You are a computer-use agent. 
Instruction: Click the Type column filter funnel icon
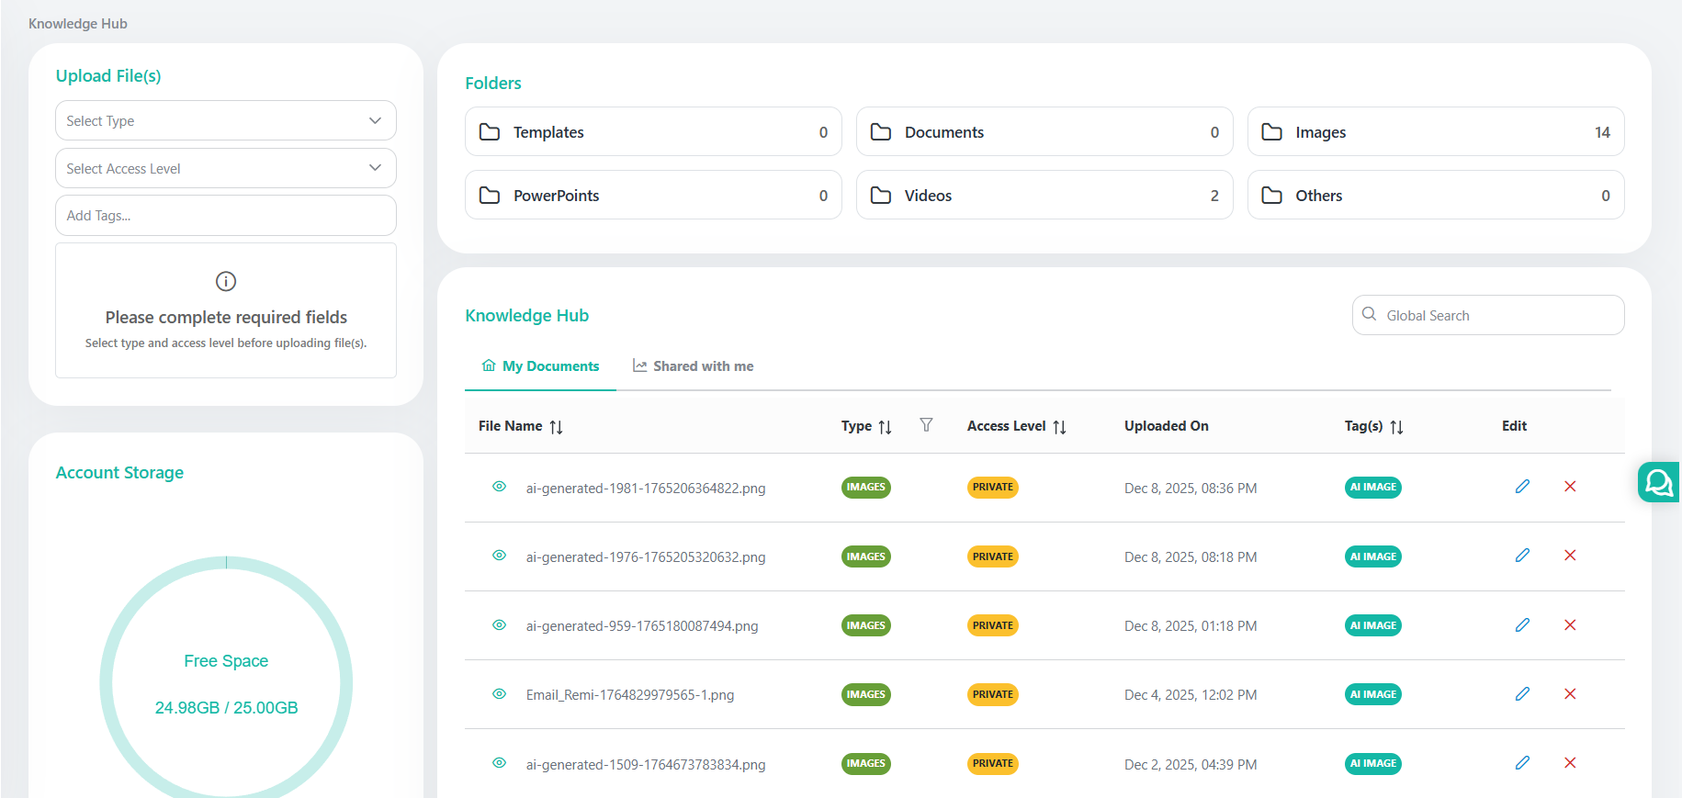coord(926,425)
